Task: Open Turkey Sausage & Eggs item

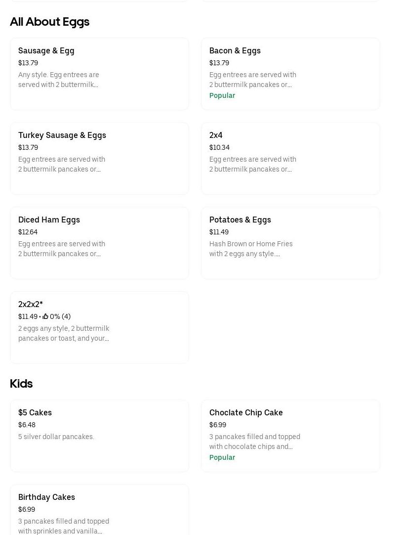Action: (x=62, y=135)
